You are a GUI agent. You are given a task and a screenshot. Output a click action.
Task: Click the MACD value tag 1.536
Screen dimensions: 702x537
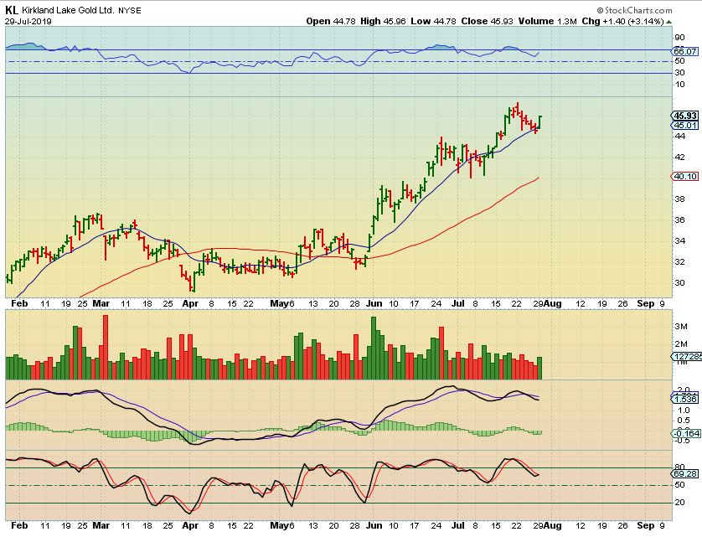pyautogui.click(x=685, y=399)
